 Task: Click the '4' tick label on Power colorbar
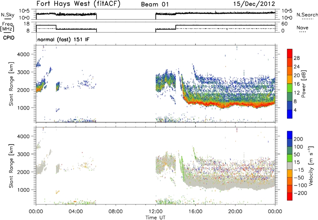295,110
